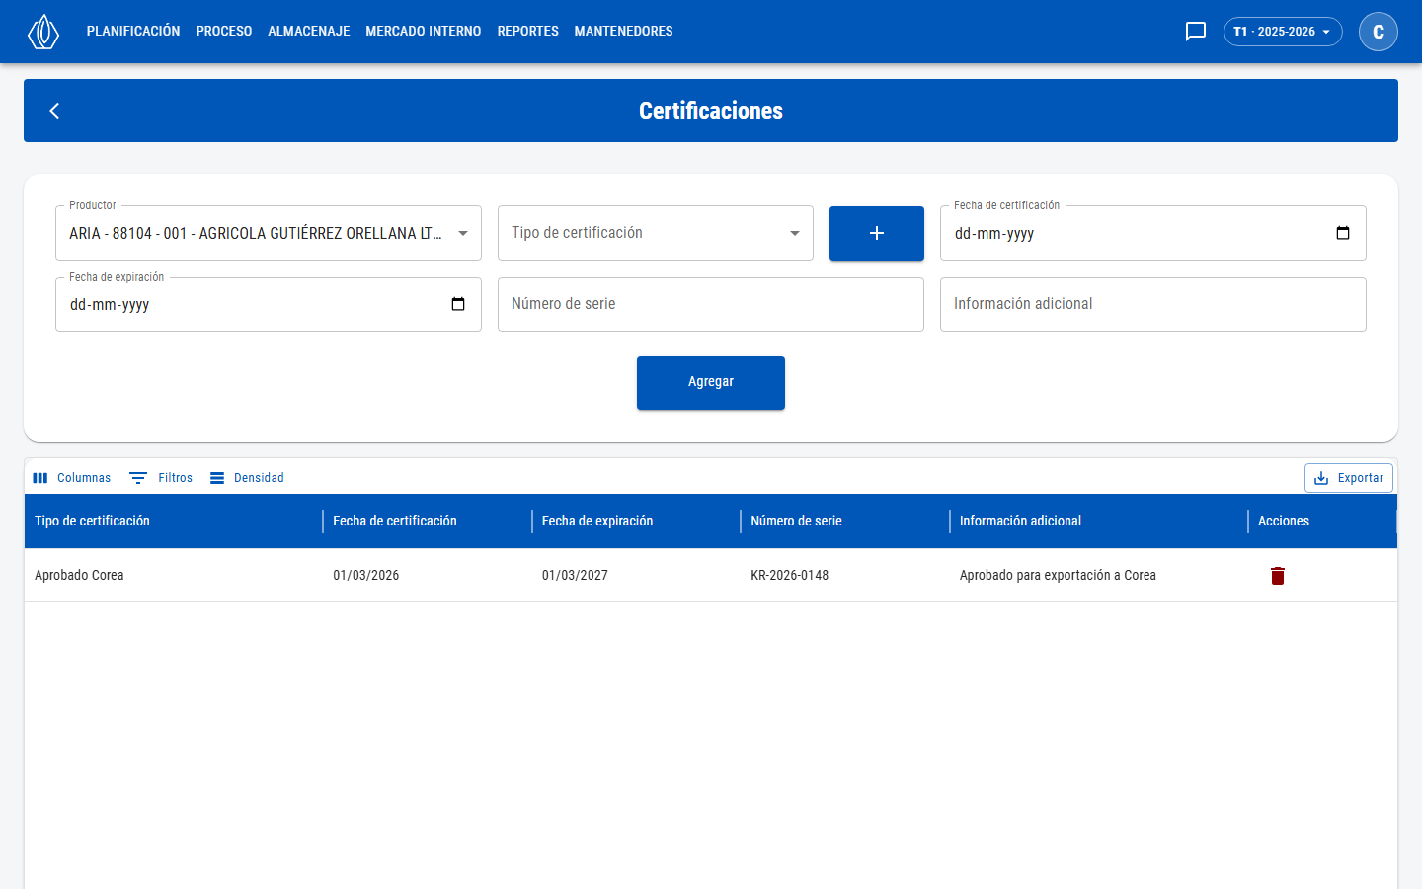Focus the Información adicional field
Image resolution: width=1422 pixels, height=889 pixels.
tap(1153, 304)
